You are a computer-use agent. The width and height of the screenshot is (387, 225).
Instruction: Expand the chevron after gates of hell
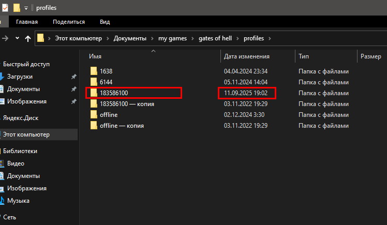237,38
